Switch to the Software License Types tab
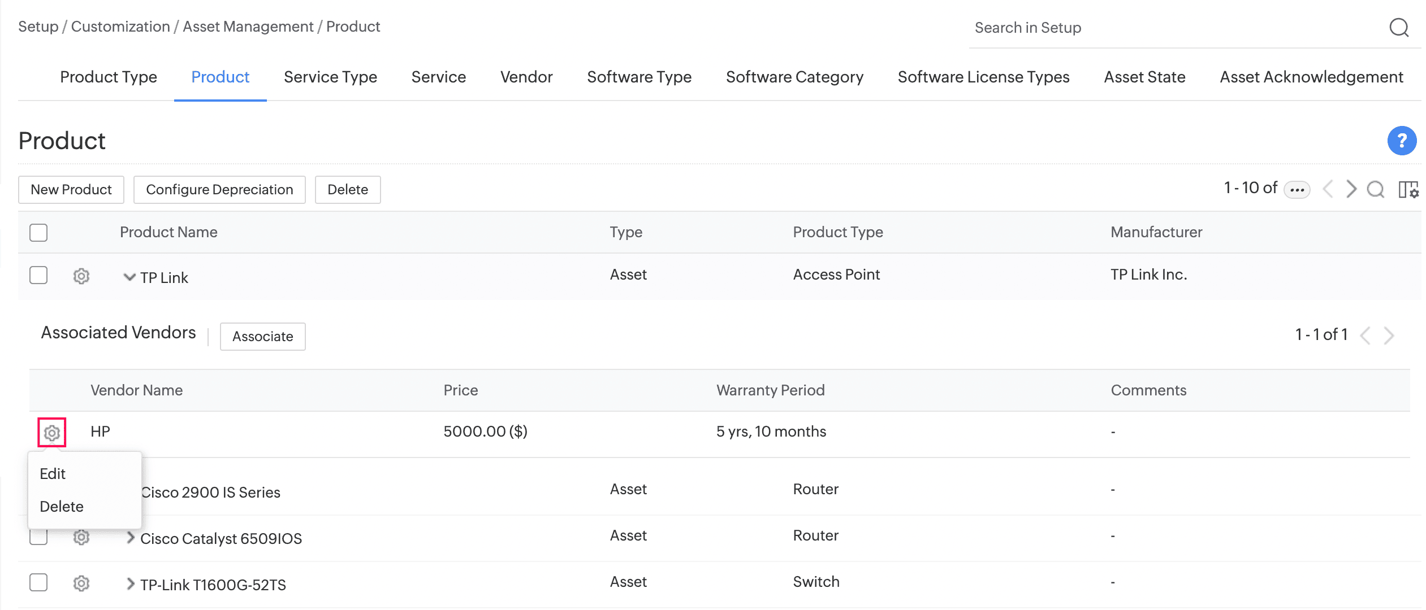The width and height of the screenshot is (1426, 610). [x=983, y=77]
